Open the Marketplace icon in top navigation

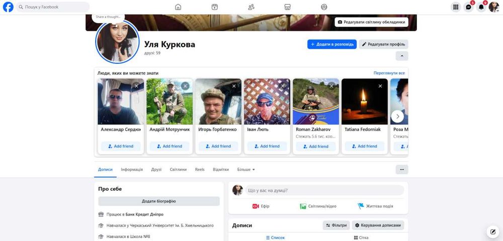click(288, 7)
